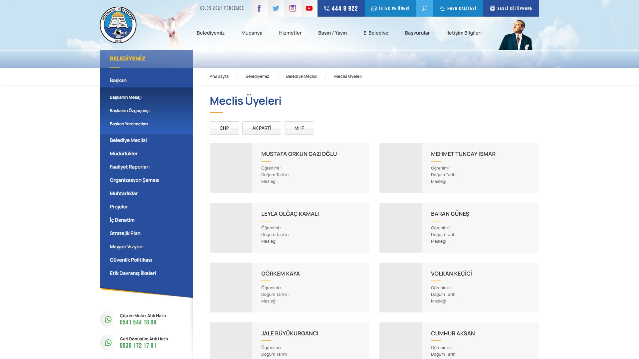Image resolution: width=639 pixels, height=359 pixels.
Task: Click photo placeholder of Mustafa Orkun Gazioğlu
Action: pos(231,168)
